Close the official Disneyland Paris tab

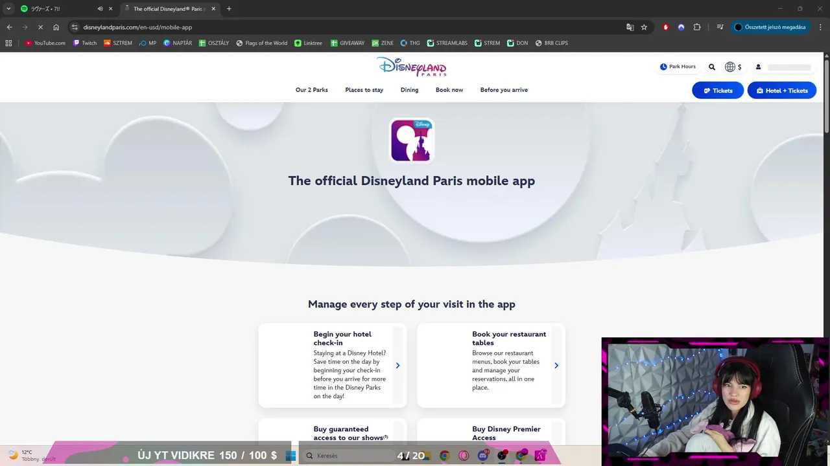click(x=213, y=8)
